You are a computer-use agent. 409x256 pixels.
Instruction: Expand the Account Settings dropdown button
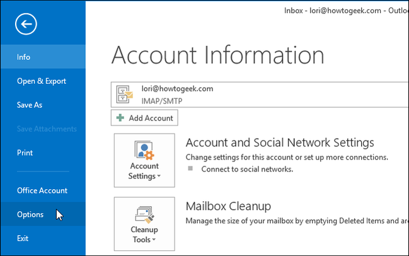coord(144,160)
